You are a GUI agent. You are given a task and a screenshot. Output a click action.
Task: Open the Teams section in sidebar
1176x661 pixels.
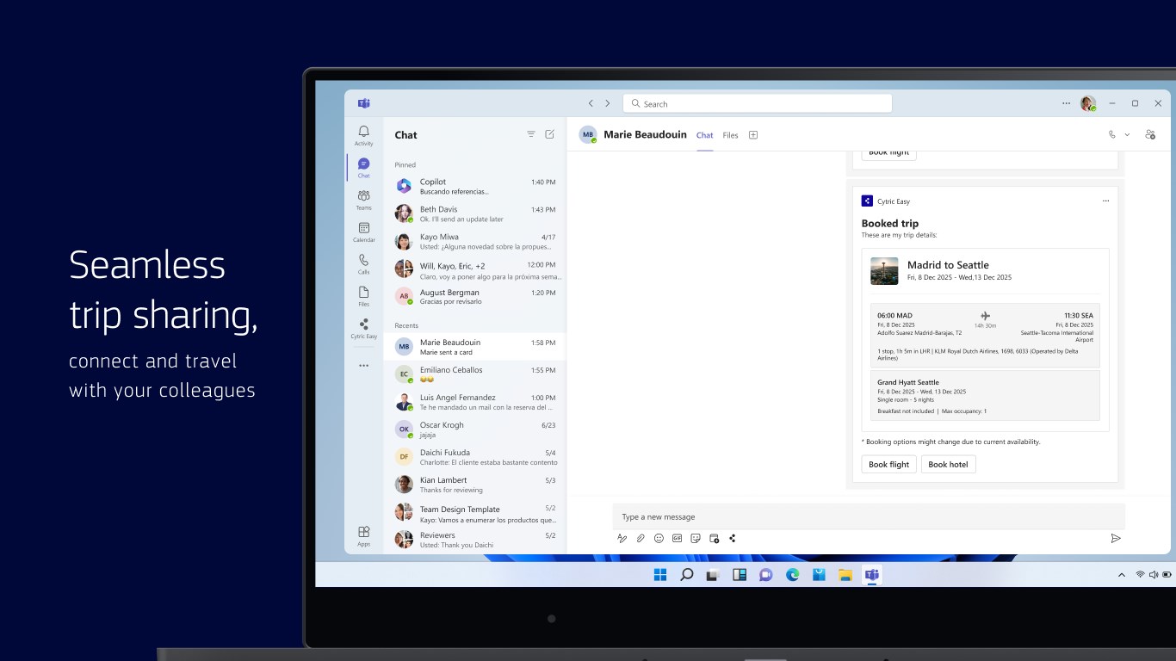(363, 200)
